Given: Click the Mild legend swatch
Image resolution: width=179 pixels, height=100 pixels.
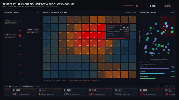Looking at the screenshot, I should click(x=70, y=80).
